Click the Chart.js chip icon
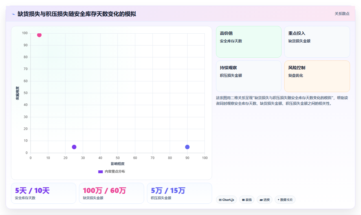Image resolution: width=361 pixels, height=215 pixels. point(220,200)
